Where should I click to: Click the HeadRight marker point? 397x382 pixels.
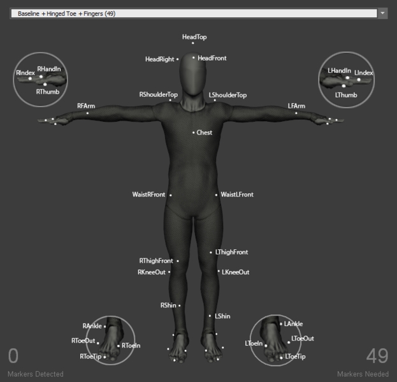(x=178, y=60)
